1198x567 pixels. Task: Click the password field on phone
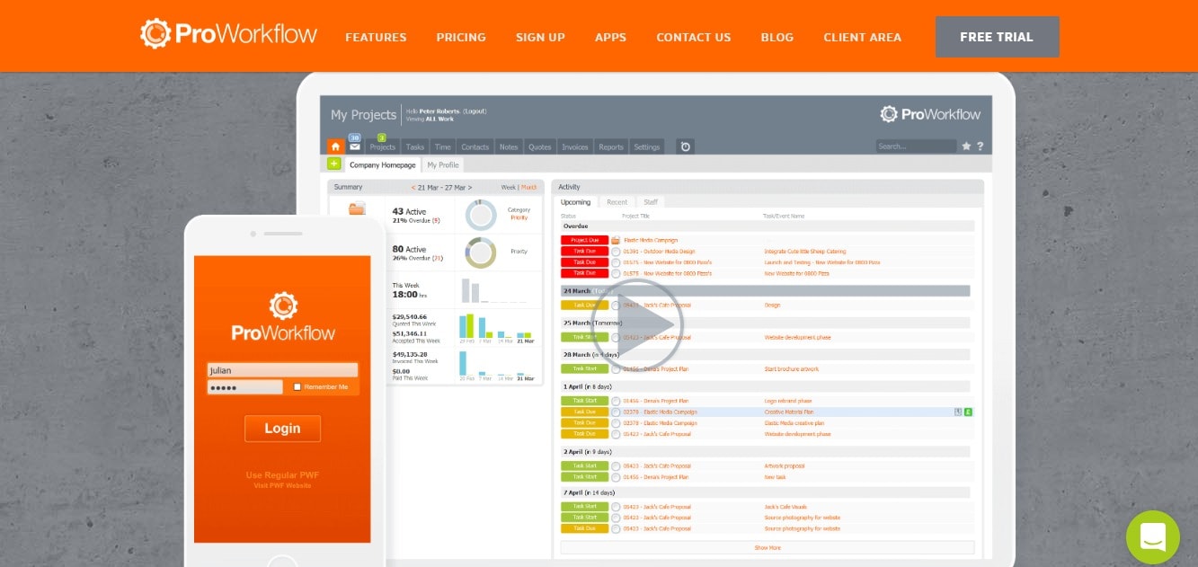pos(244,387)
